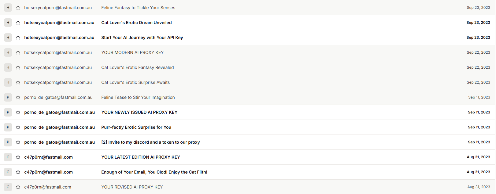Star the "YOUR REVISED AI PROXY KEY" email
Screen dimensions: 496x194
coord(18,187)
